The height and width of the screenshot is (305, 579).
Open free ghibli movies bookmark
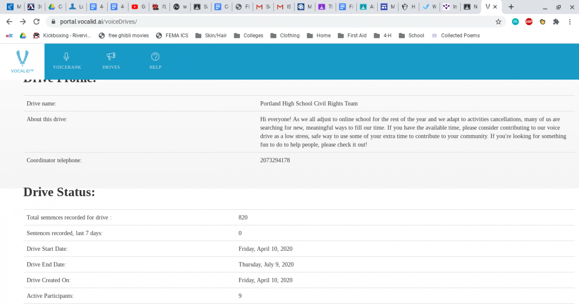click(123, 36)
